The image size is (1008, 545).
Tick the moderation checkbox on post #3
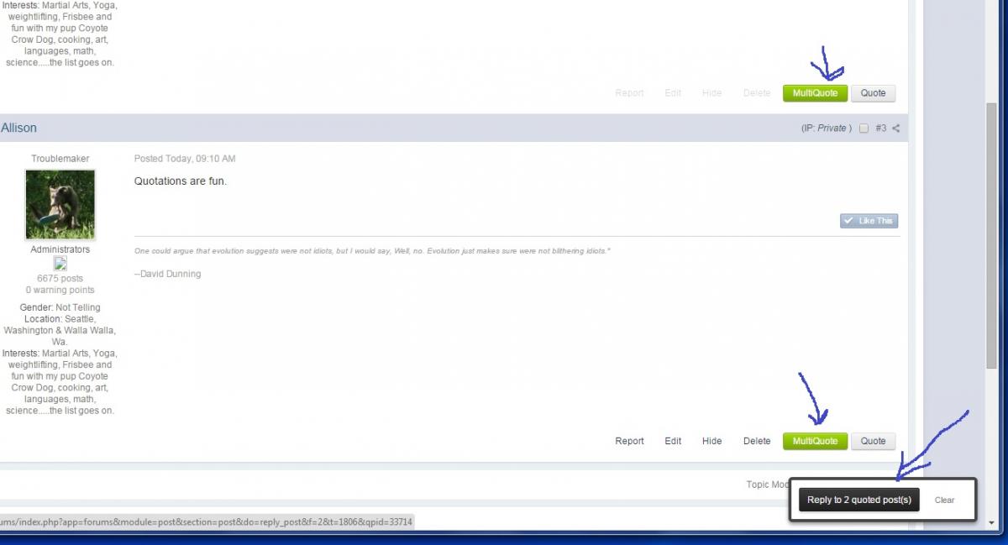coord(864,128)
